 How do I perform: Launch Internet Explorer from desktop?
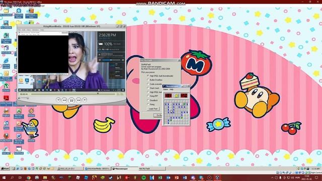(6, 63)
